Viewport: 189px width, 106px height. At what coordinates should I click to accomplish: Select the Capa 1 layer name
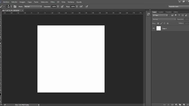pos(164,29)
